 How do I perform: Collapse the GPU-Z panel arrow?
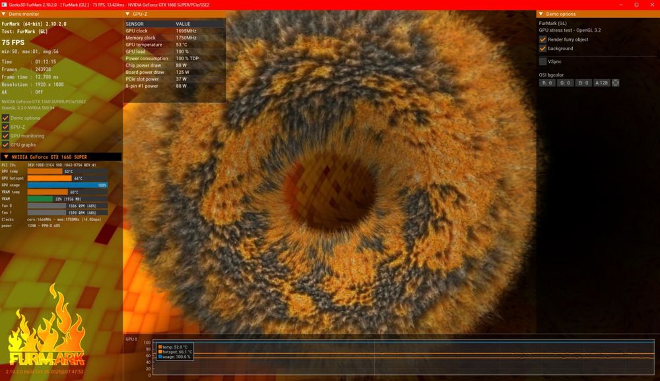[127, 14]
